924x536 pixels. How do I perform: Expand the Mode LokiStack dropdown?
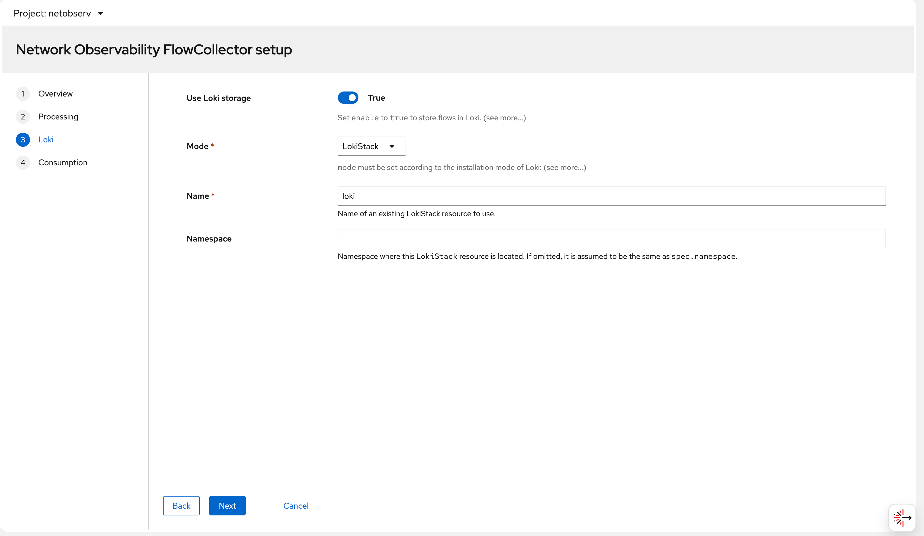coord(371,146)
